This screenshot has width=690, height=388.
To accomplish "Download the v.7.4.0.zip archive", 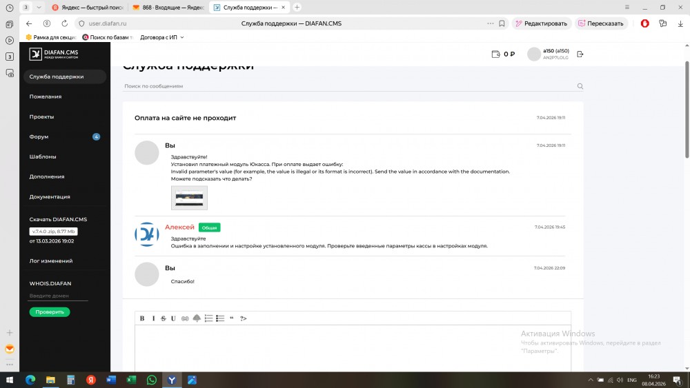I will tap(53, 232).
